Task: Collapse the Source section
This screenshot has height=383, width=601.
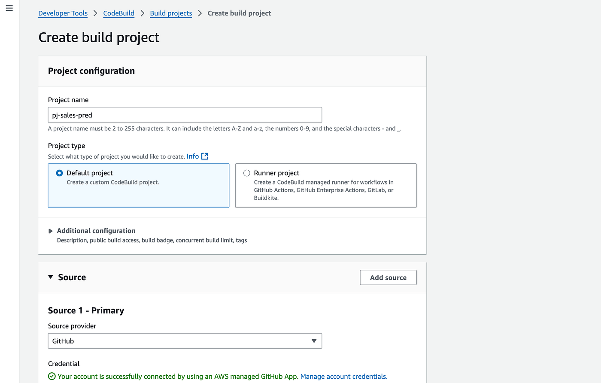Action: 51,277
